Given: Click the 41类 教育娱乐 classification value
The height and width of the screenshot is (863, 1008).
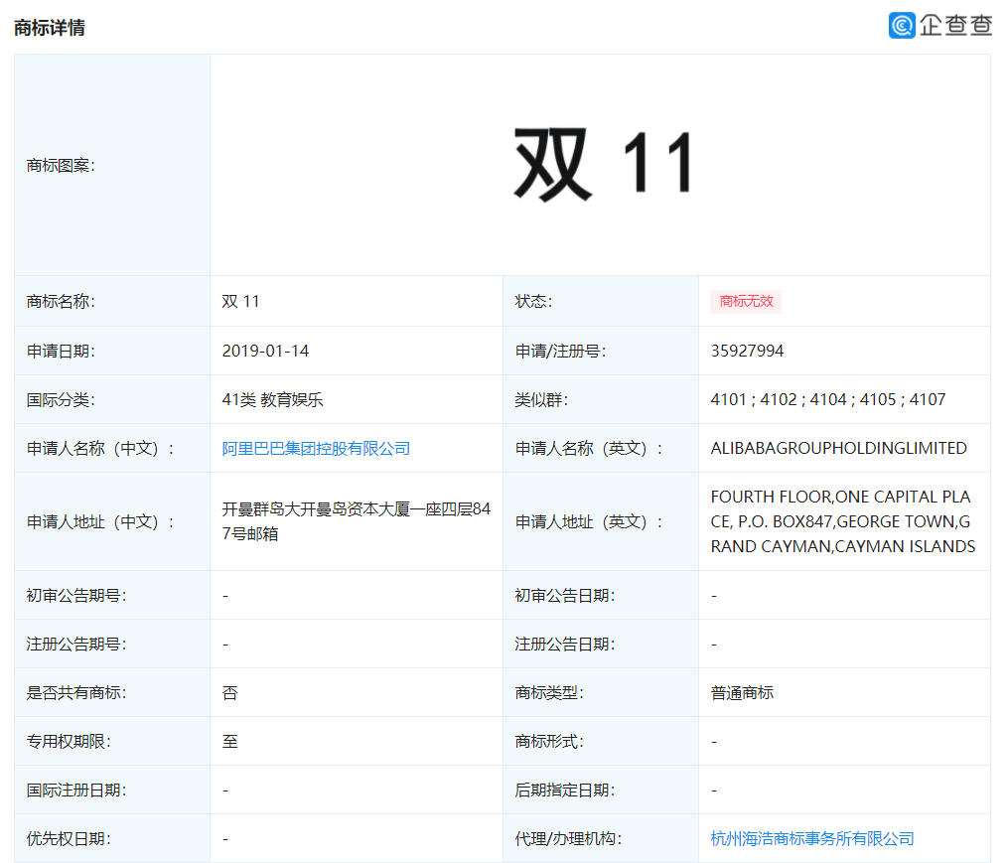Looking at the screenshot, I should tap(272, 400).
